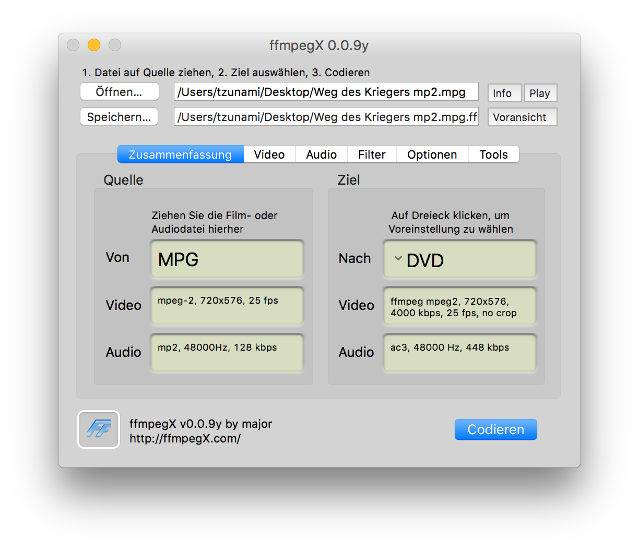Click the window title 'ffmpegX 0.0.9y'
This screenshot has width=639, height=551.
coord(319,45)
